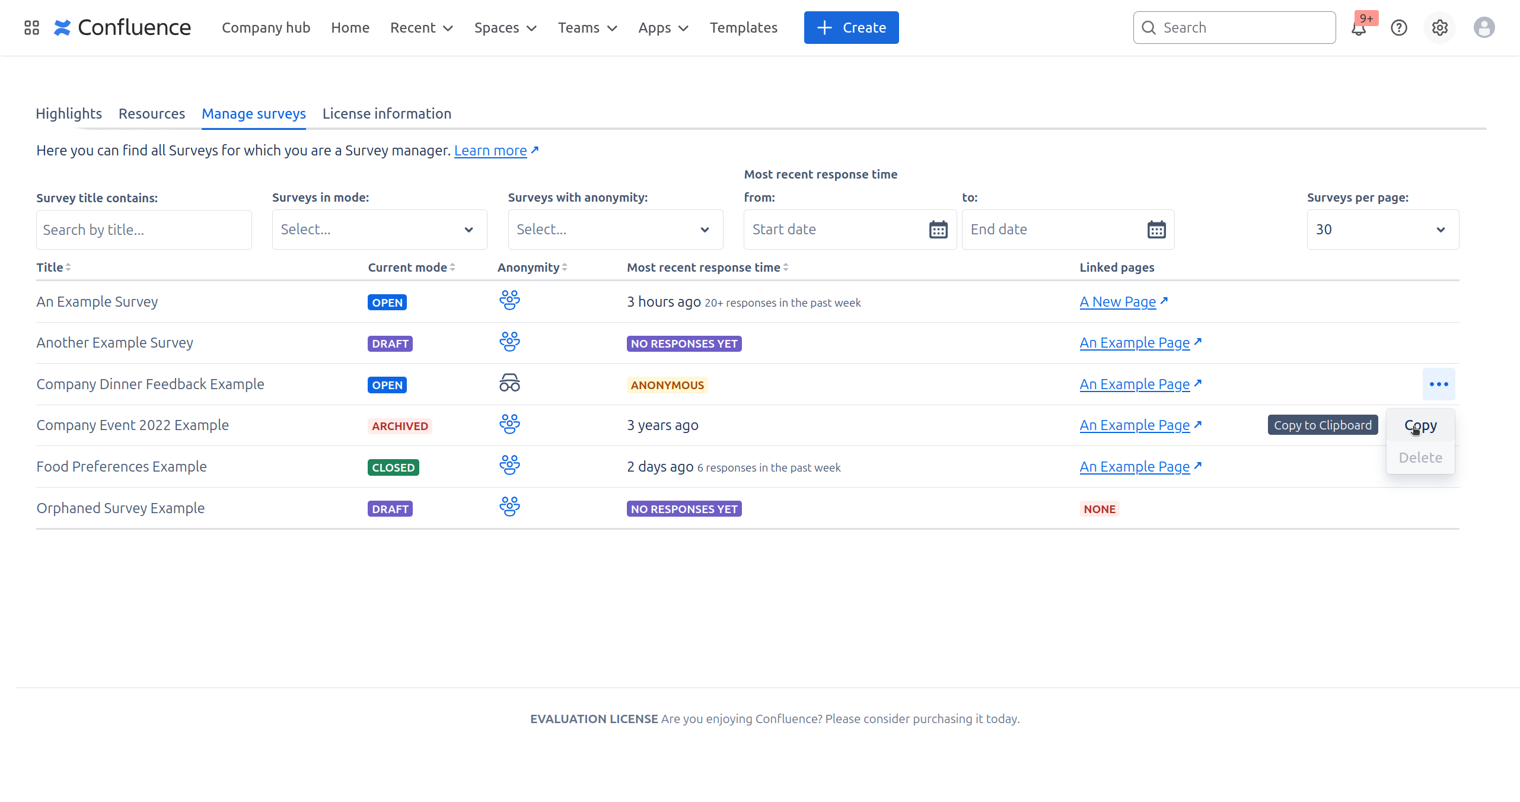
Task: Open the settings gear icon
Action: (x=1439, y=28)
